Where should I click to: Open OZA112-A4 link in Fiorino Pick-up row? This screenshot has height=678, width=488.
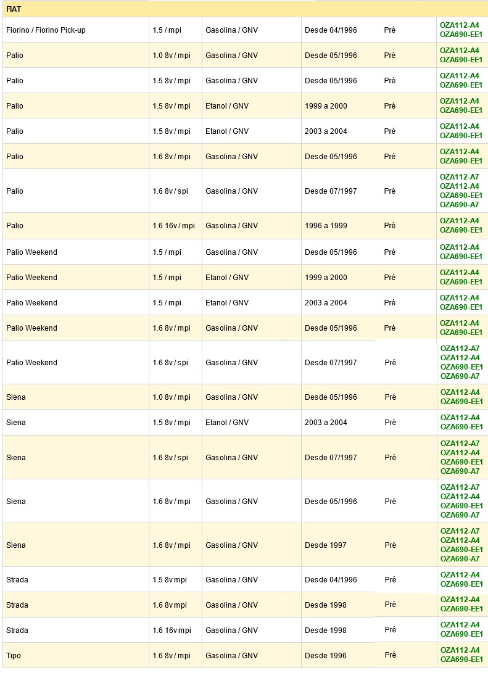point(459,25)
